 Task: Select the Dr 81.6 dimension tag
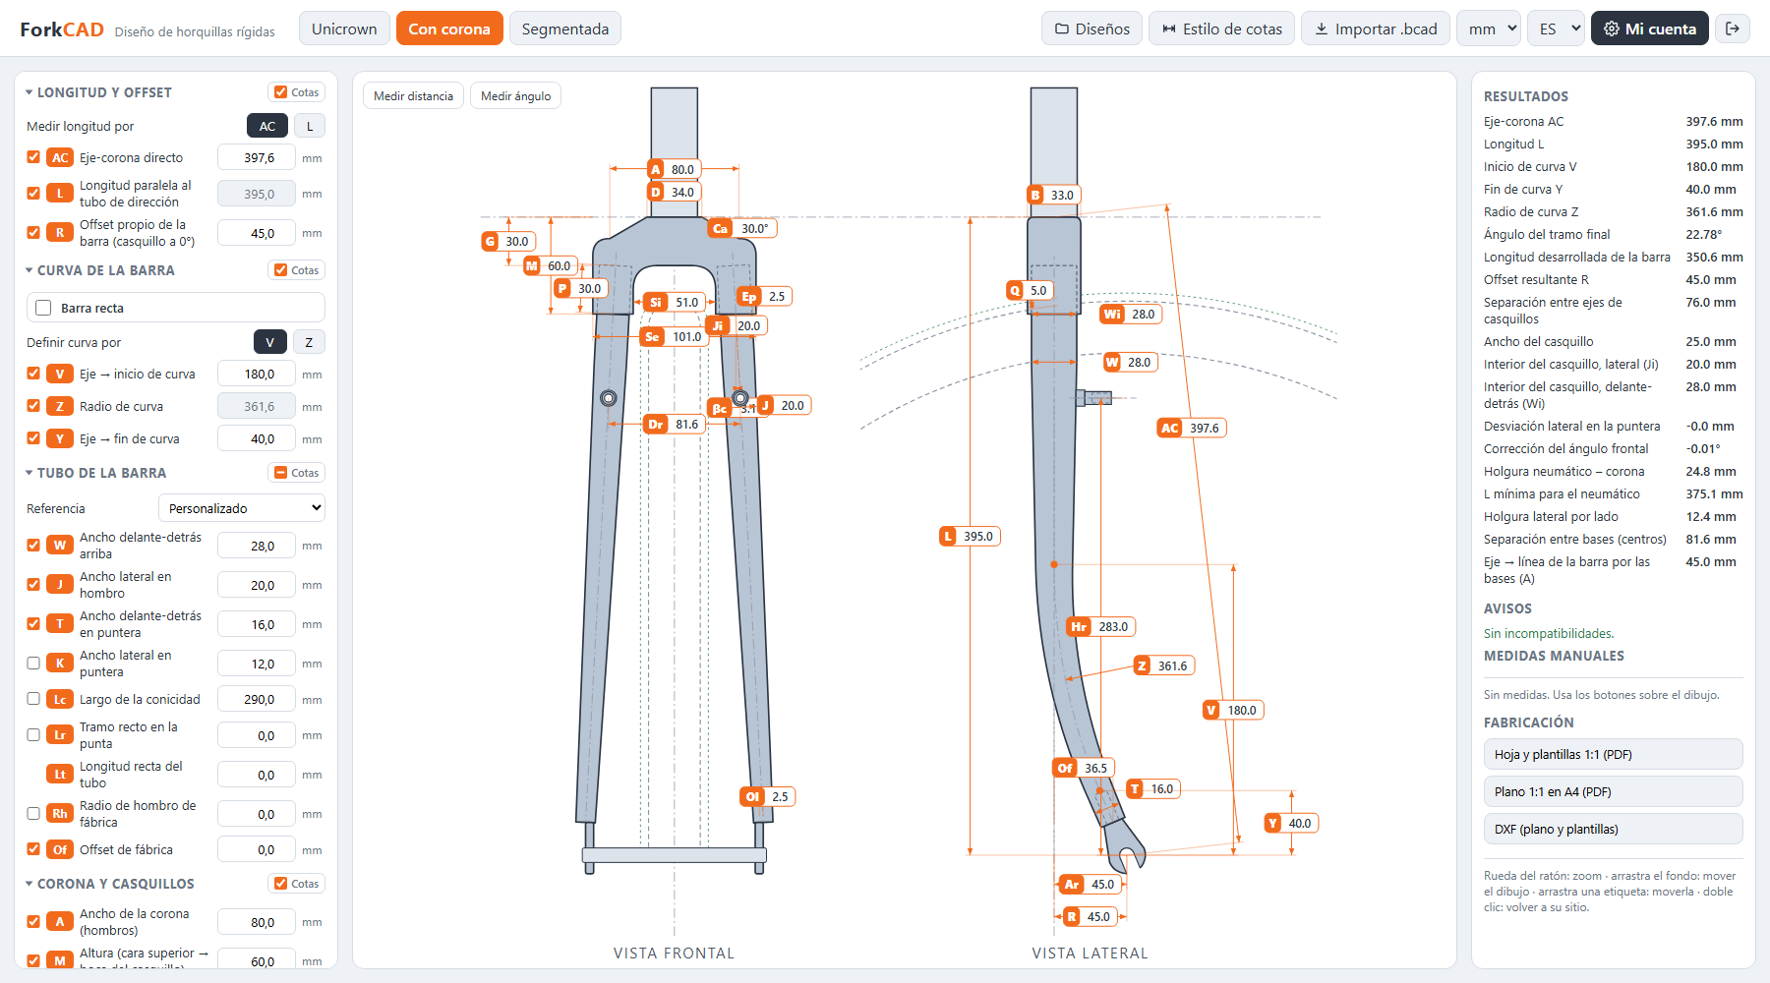[675, 424]
